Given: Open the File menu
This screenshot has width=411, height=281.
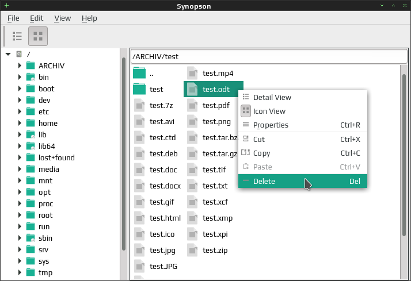Looking at the screenshot, I should pos(13,18).
